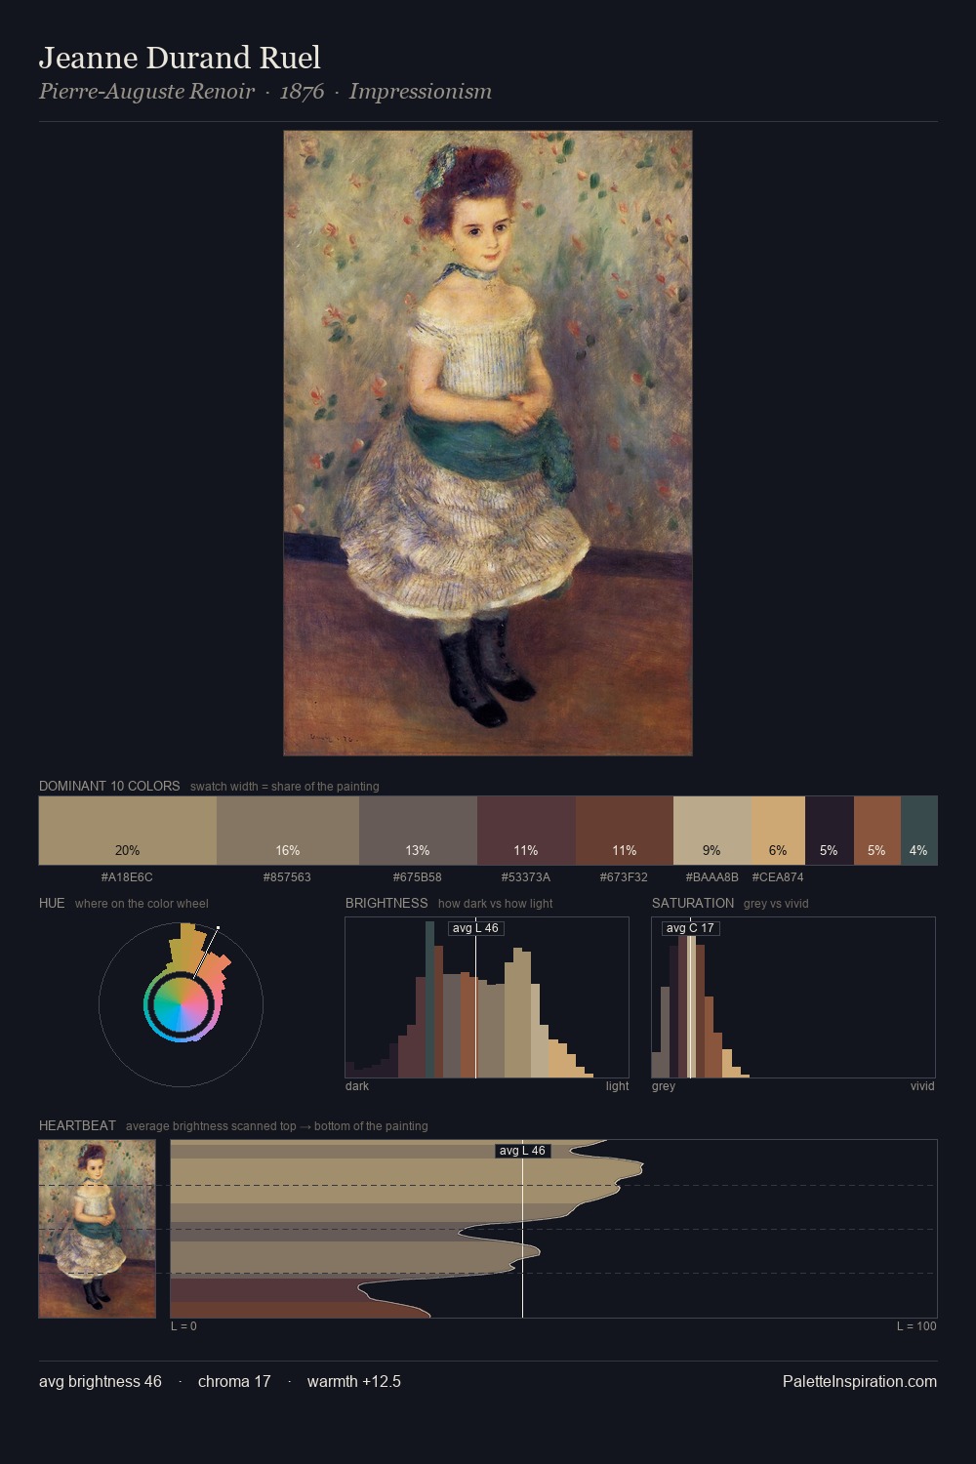Viewport: 976px width, 1464px height.
Task: Click the title Jeanne Durand Ruel
Action: tap(180, 58)
